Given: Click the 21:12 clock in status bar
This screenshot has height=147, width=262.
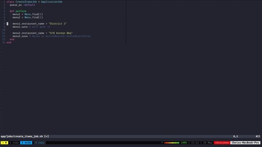Looking at the screenshot, I should tap(195, 143).
